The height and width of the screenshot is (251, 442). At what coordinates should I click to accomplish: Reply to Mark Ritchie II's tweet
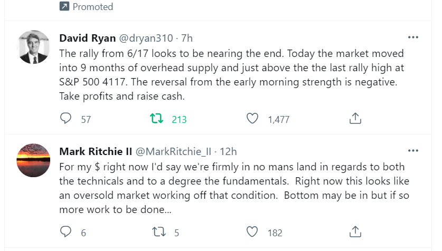[66, 231]
